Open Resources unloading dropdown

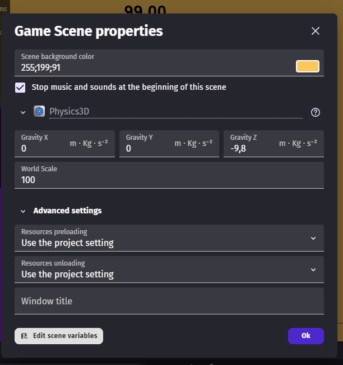point(169,270)
